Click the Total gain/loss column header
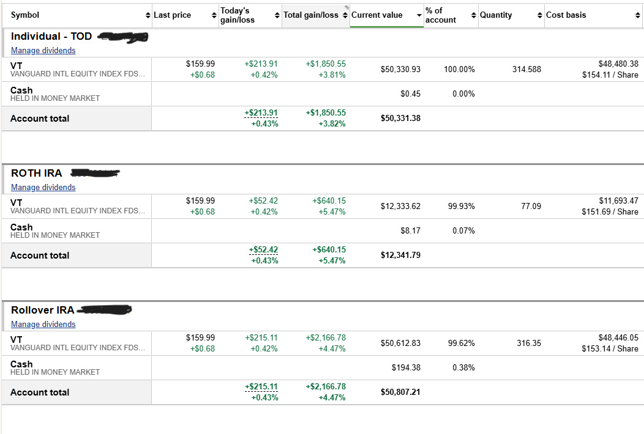This screenshot has height=434, width=644. 311,15
